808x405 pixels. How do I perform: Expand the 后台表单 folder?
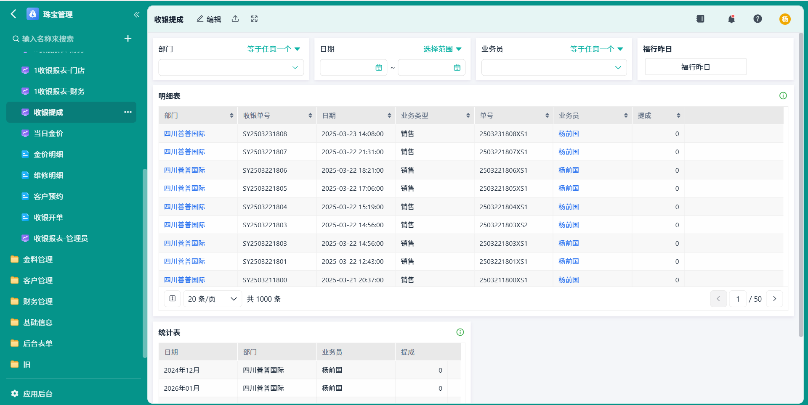(32, 343)
